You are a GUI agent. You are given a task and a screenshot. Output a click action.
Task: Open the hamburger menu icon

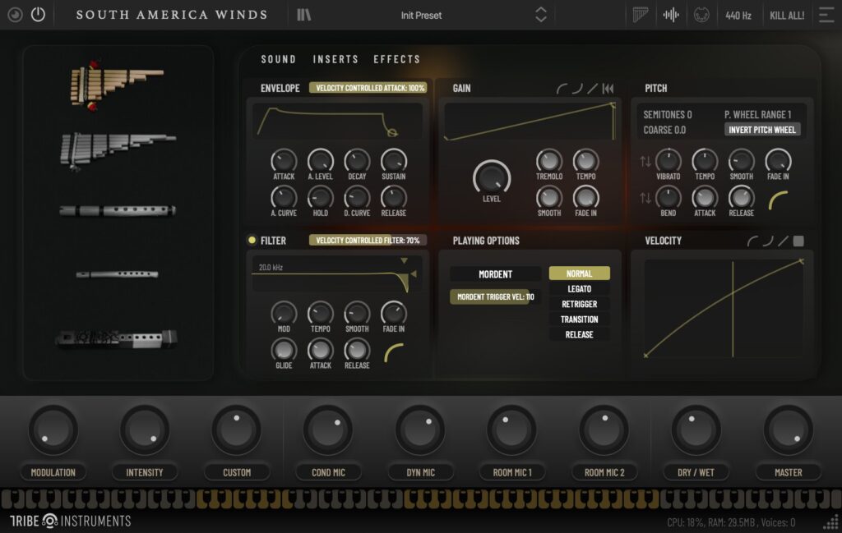point(826,15)
